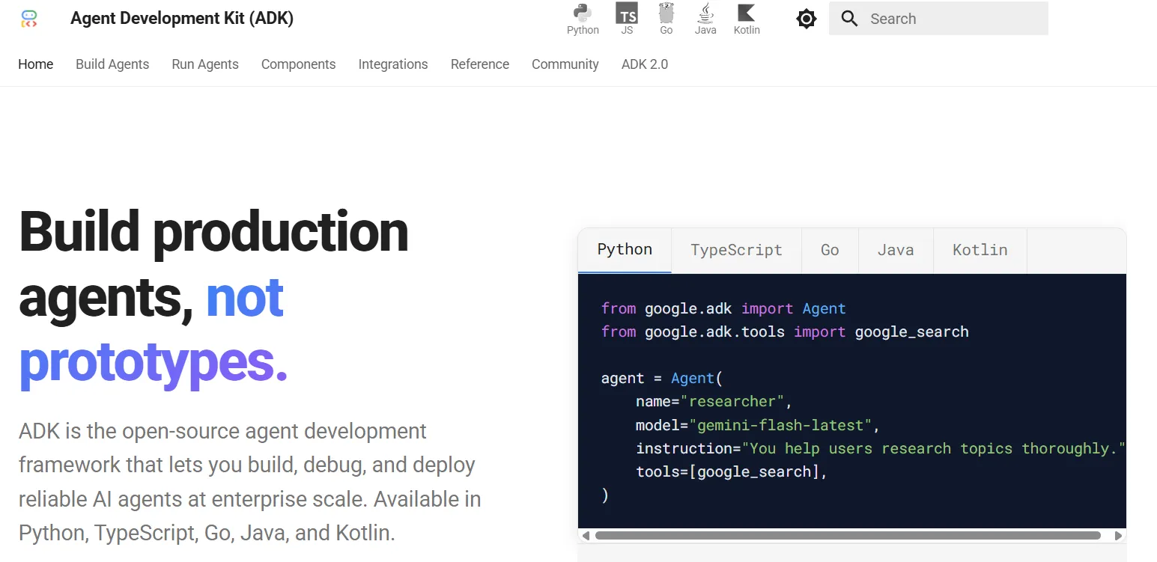Screen dimensions: 1157x562
Task: Open the Python language icon link
Action: [583, 19]
